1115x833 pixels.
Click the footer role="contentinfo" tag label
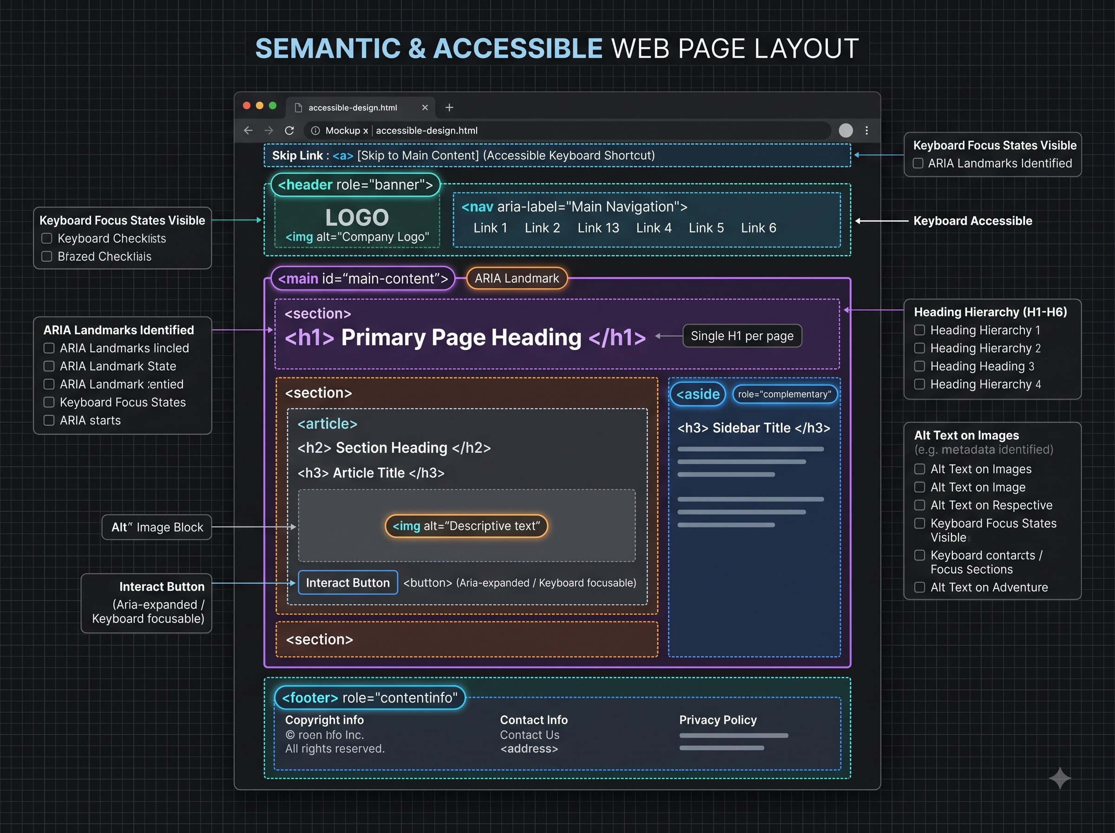[x=370, y=697]
